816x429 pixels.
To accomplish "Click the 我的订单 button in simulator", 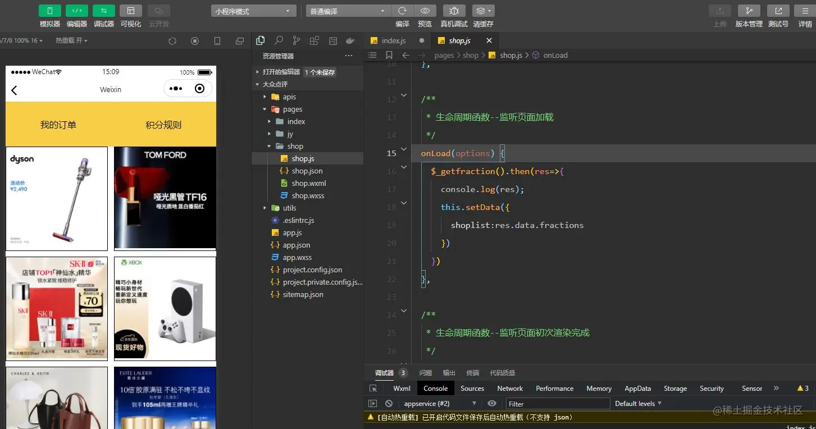I will 58,125.
